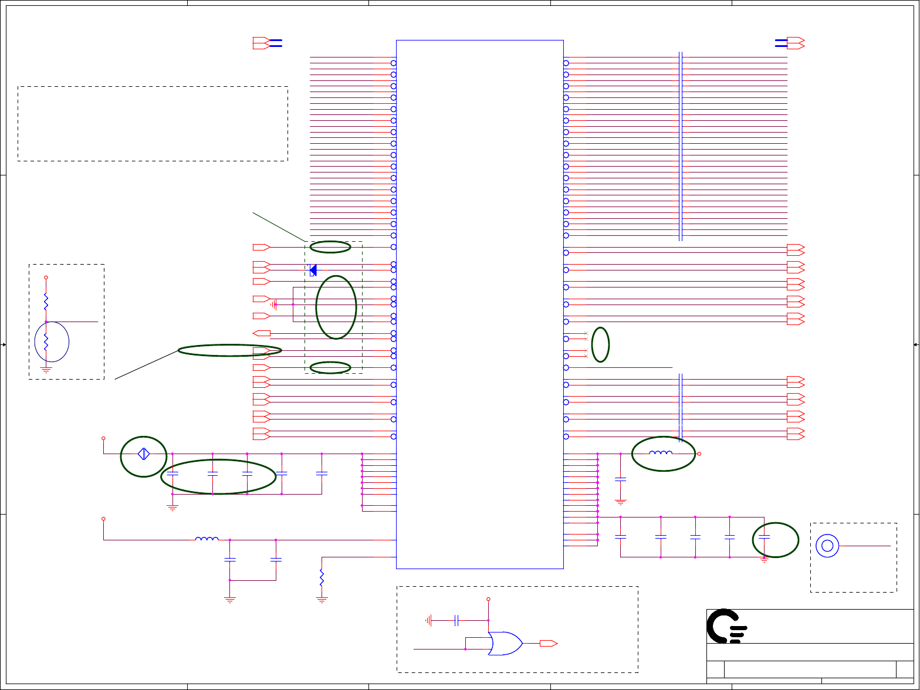Viewport: 920px width, 690px height.
Task: Click the concentric-circle coaxial connector symbol
Action: pyautogui.click(x=827, y=546)
